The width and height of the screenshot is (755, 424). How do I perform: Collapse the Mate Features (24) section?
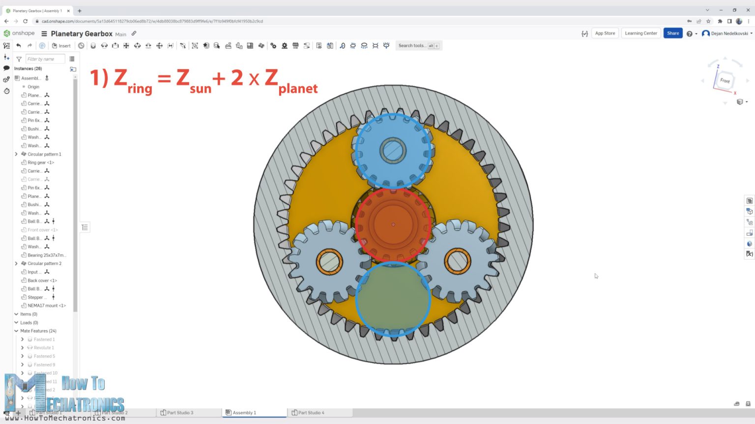click(x=16, y=331)
